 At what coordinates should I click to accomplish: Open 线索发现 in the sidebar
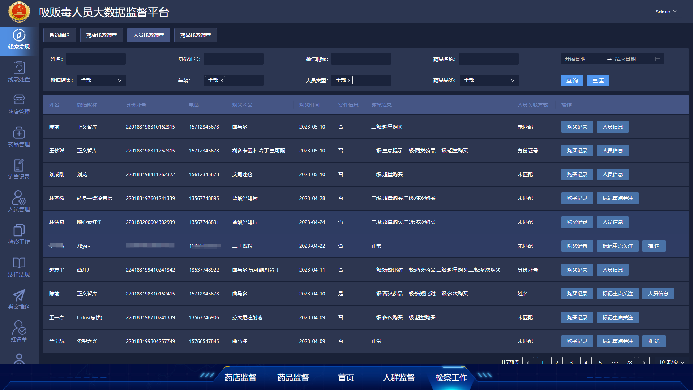point(19,40)
